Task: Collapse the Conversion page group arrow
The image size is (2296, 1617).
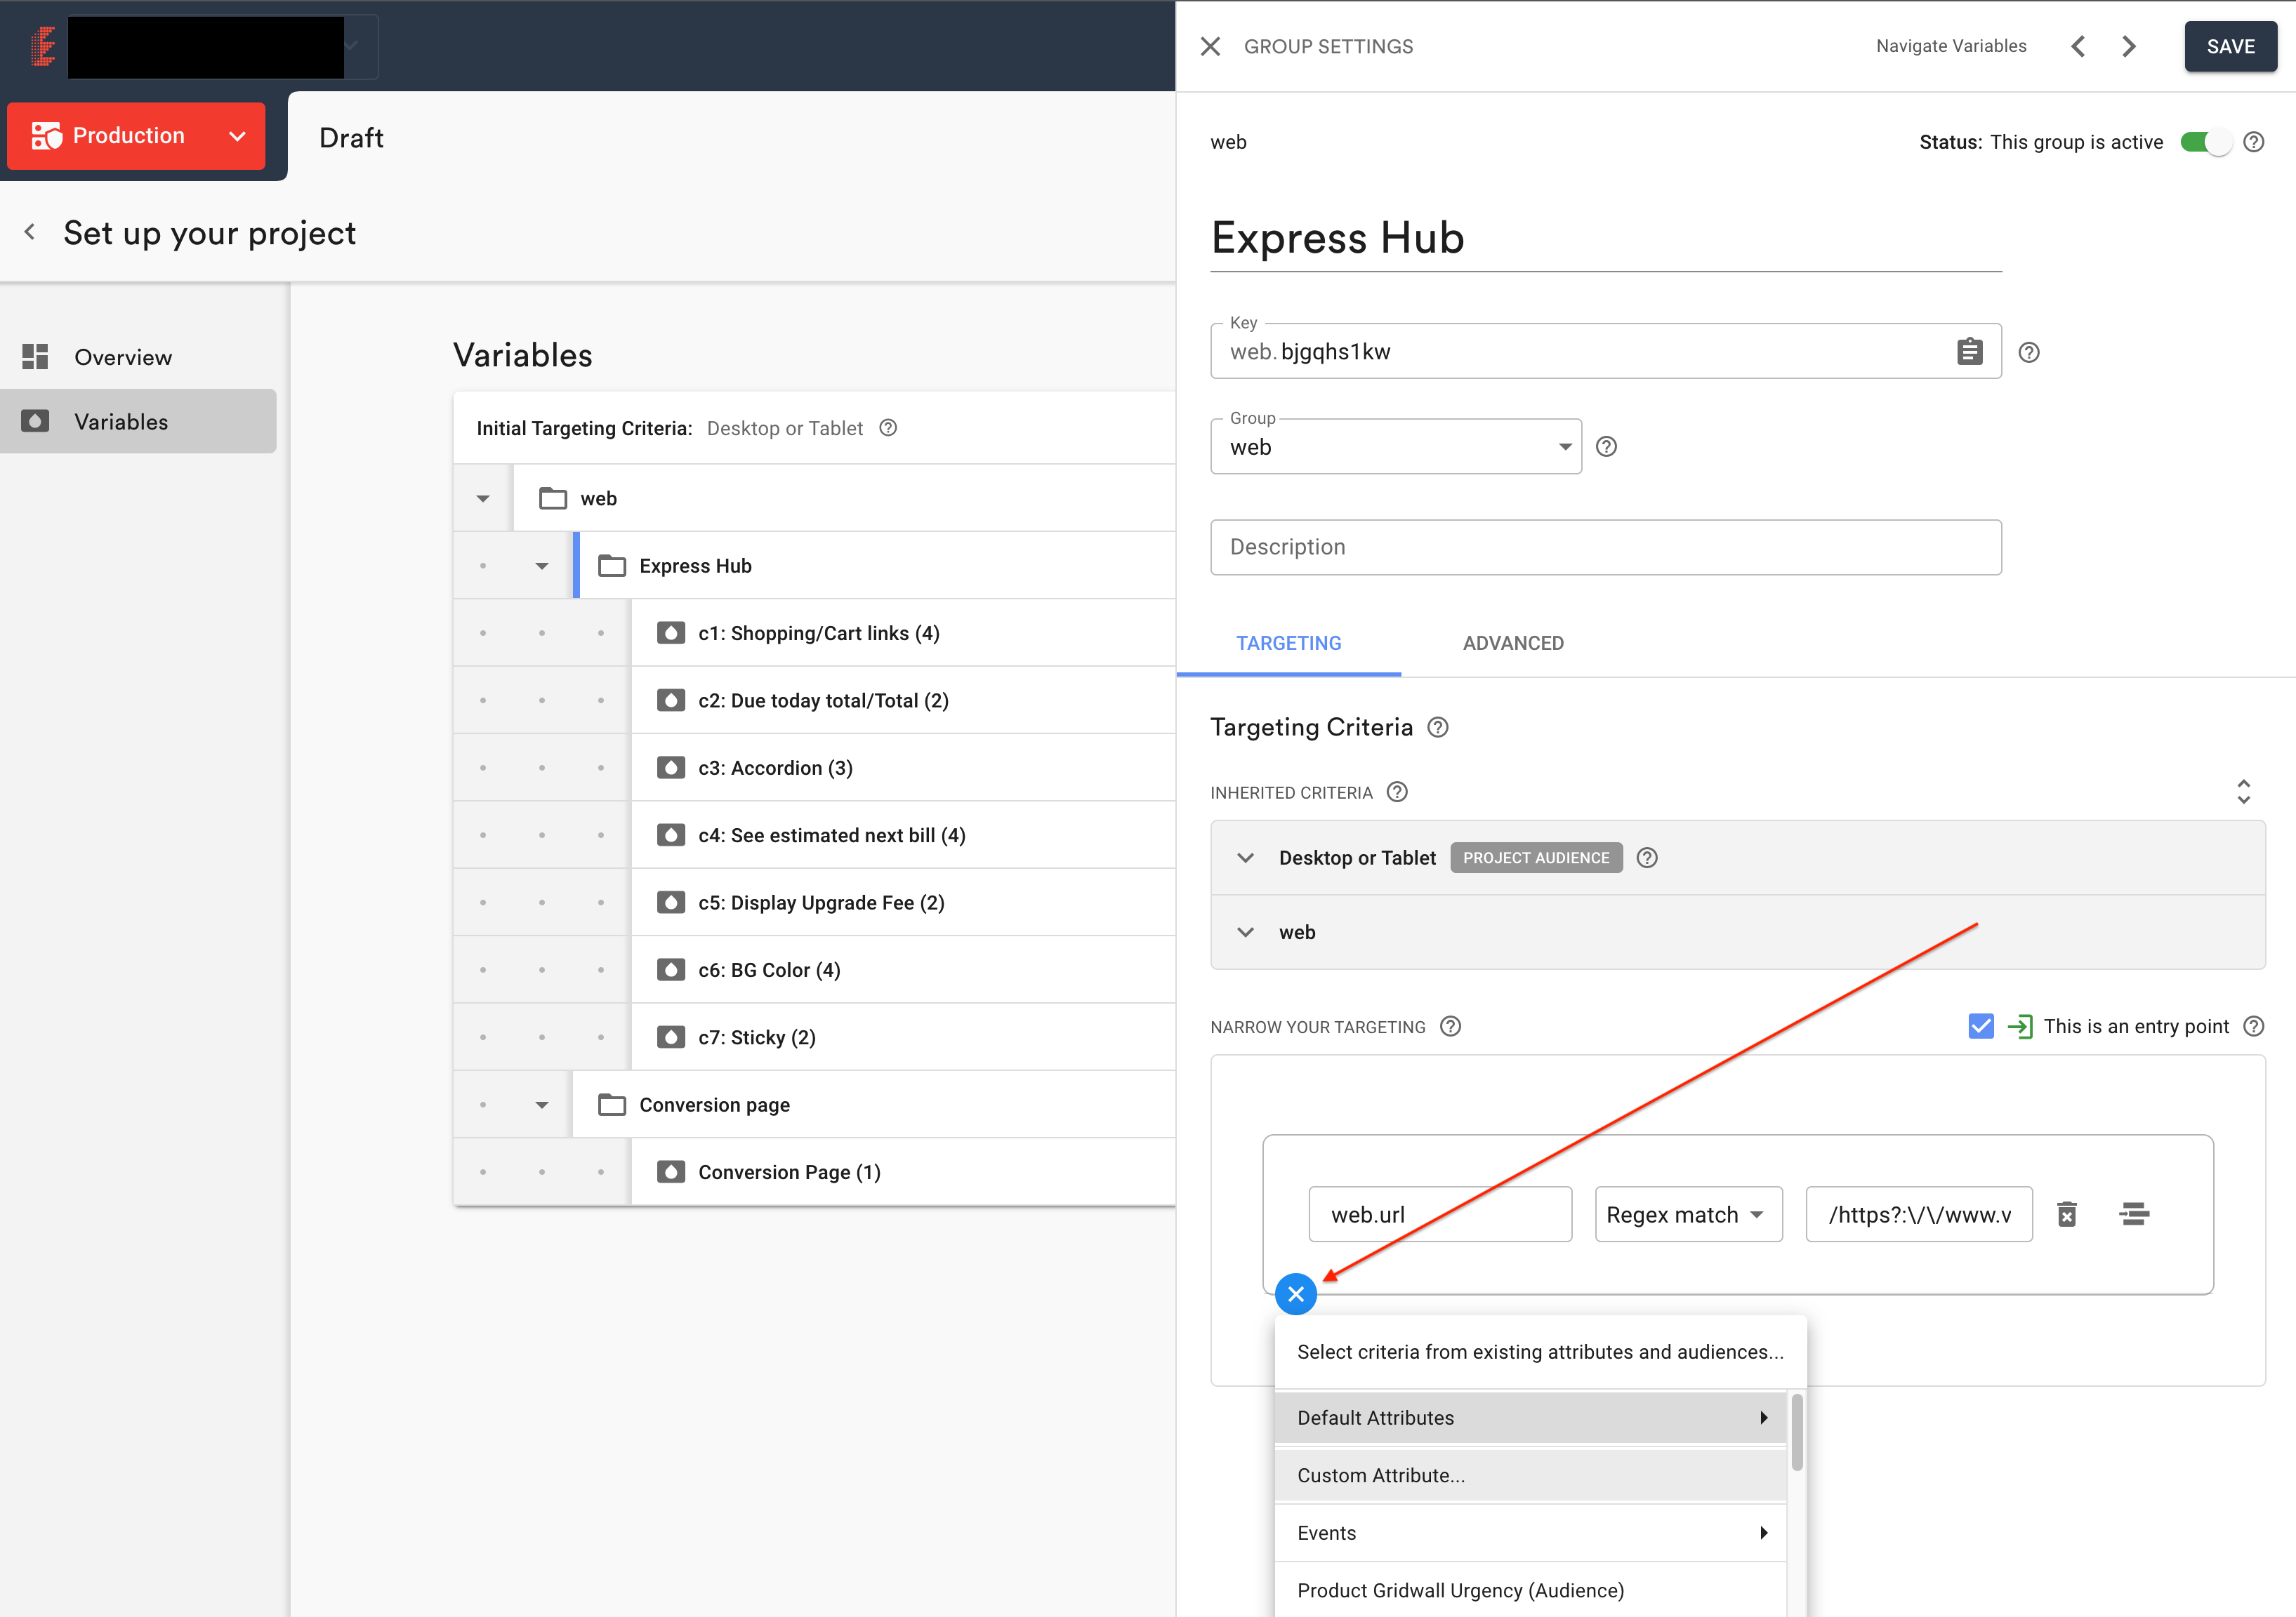Action: (x=541, y=1104)
